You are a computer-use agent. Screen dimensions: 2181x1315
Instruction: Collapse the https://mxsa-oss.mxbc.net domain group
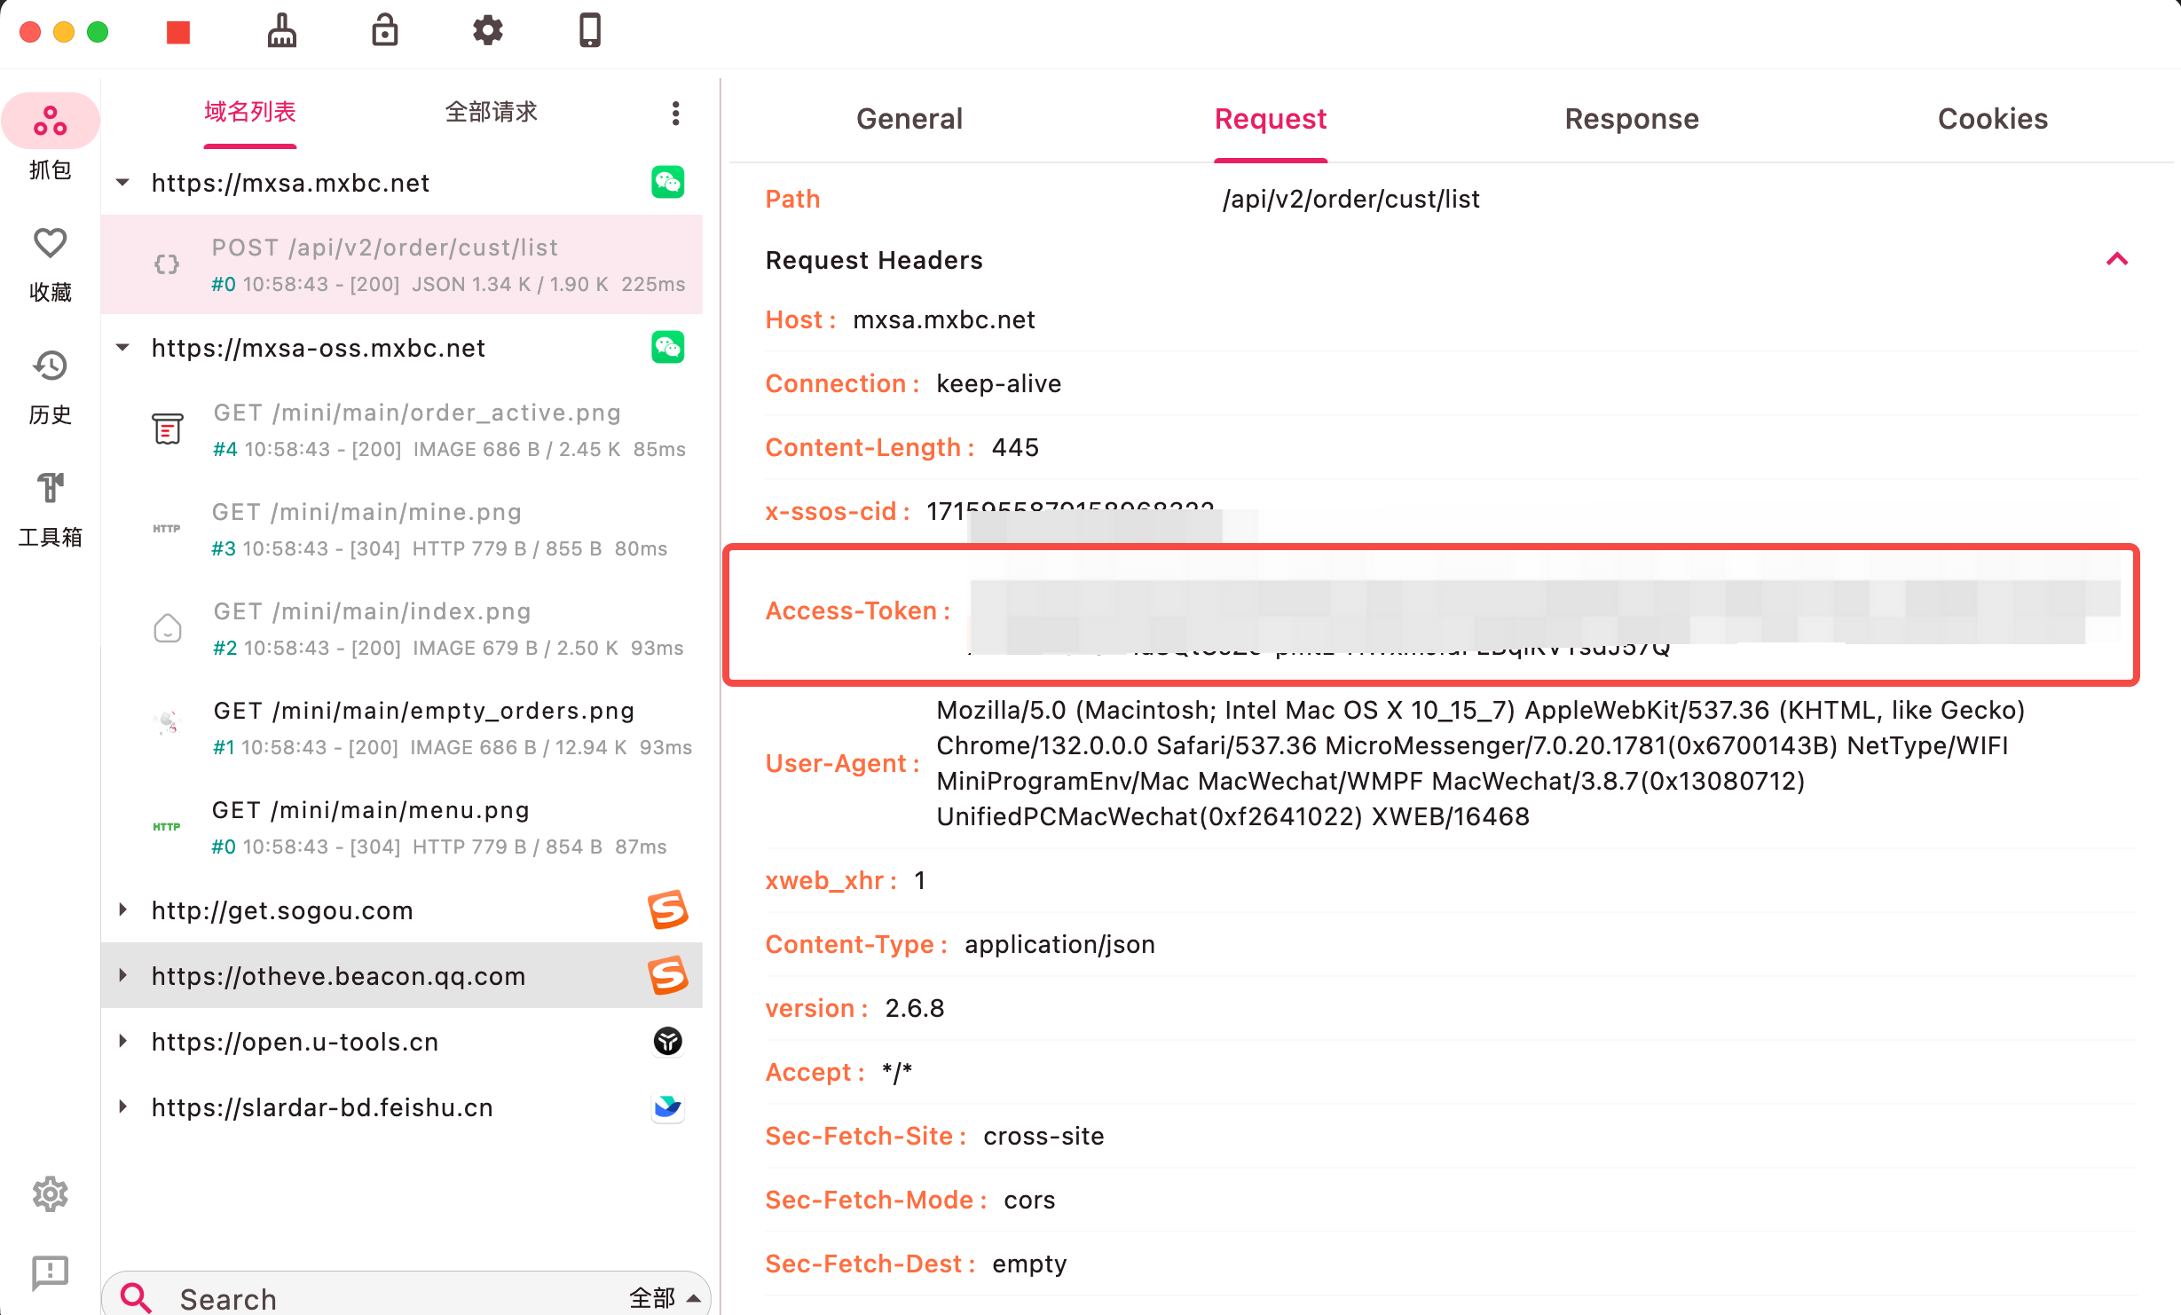coord(123,348)
